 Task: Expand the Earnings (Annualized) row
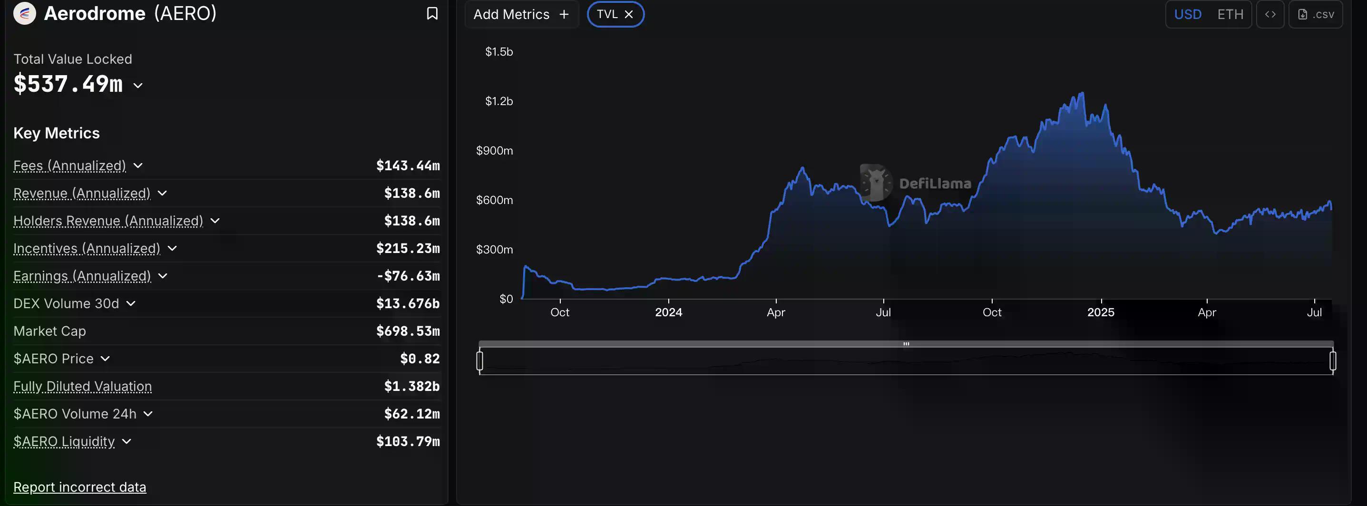coord(163,276)
